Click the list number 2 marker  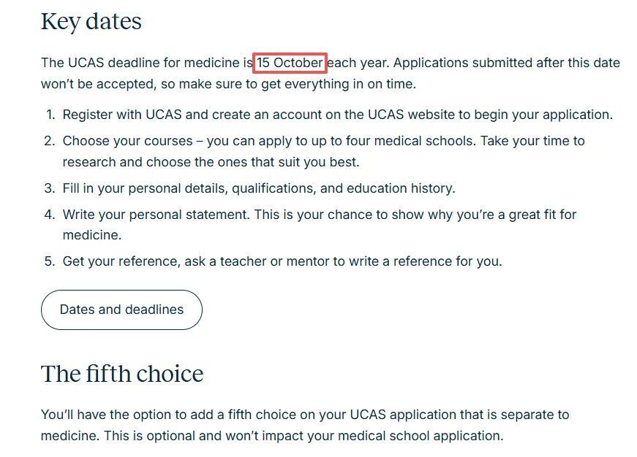point(50,141)
